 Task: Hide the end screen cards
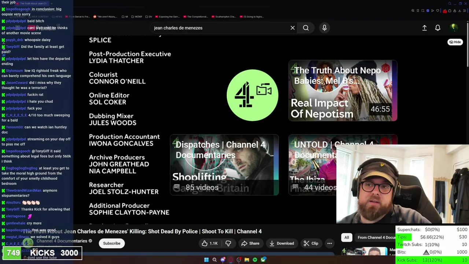(455, 42)
